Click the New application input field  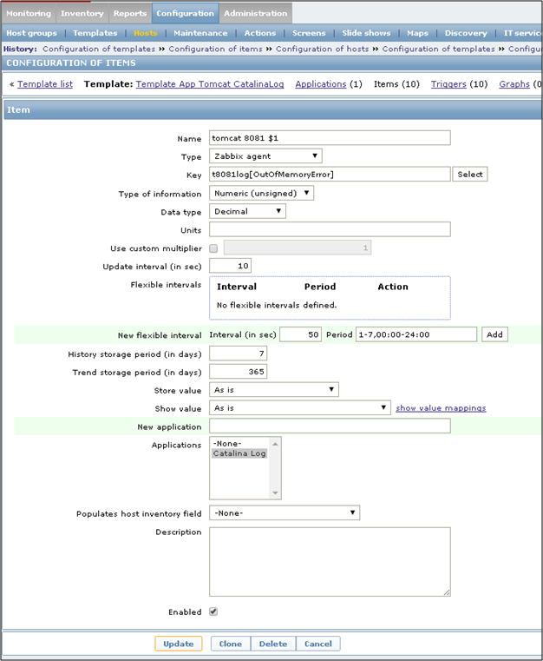[330, 426]
